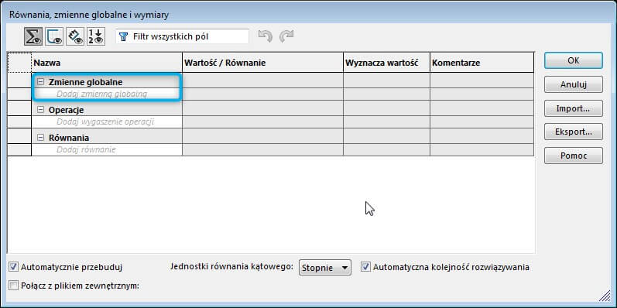
Task: Open help via Pomoc button
Action: tap(574, 156)
